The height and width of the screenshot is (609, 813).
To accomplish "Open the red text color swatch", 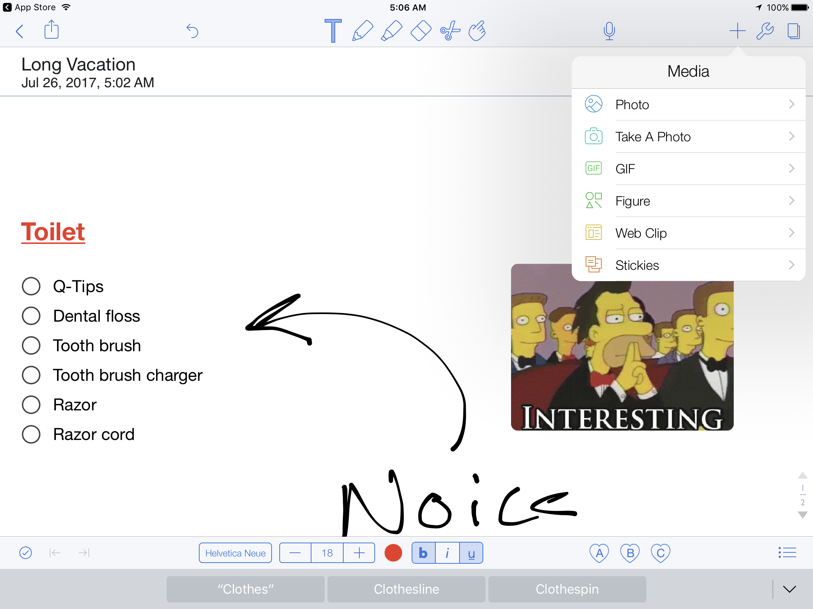I will point(393,553).
